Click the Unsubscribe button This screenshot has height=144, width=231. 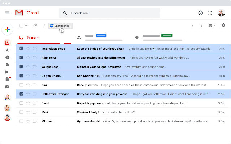point(61,26)
